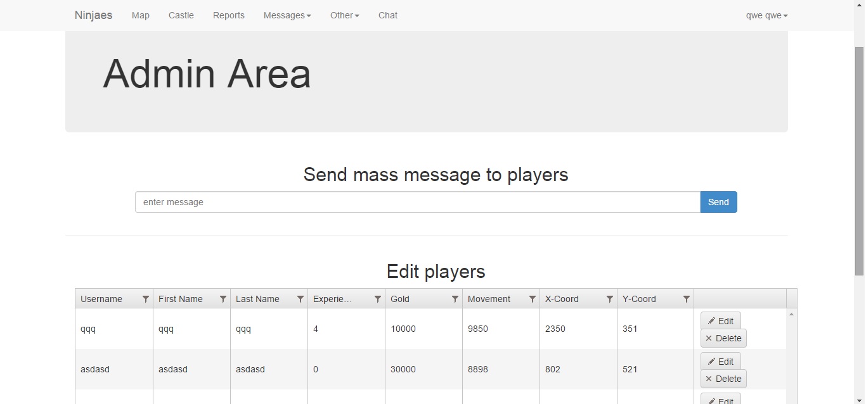Screen dimensions: 866x404
Task: Open the Experience column filter icon
Action: 378,299
